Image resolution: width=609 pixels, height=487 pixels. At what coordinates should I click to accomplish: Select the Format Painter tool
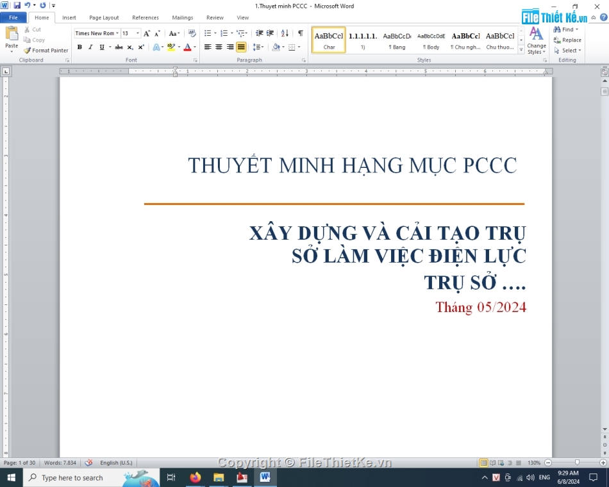coord(46,51)
